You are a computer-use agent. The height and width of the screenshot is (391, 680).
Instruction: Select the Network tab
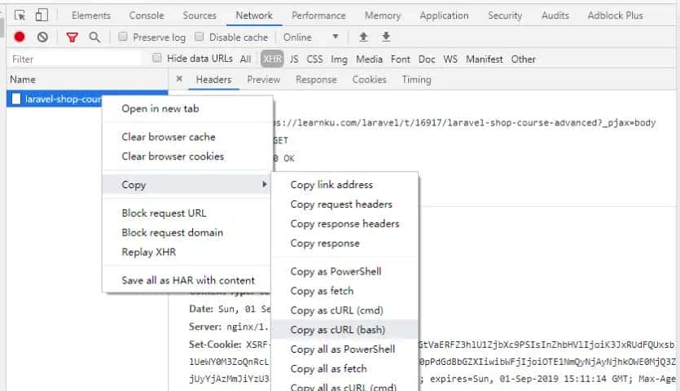[254, 15]
